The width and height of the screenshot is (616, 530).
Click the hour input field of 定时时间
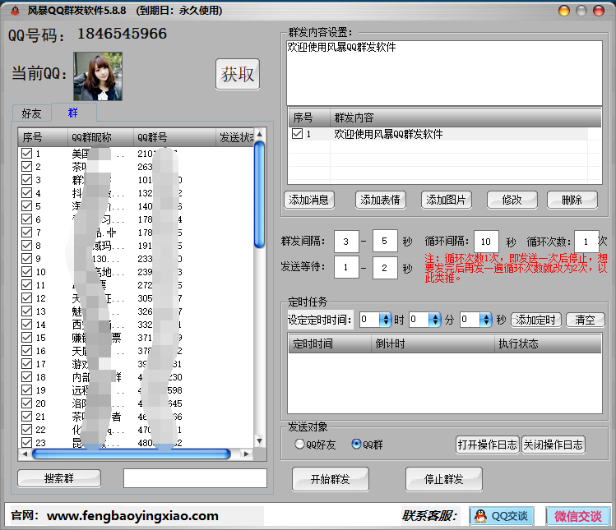(x=369, y=320)
